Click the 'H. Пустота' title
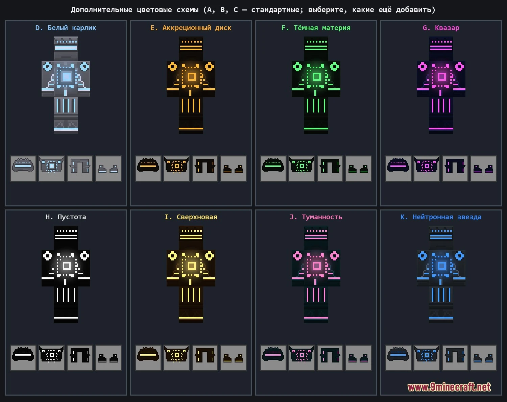The width and height of the screenshot is (507, 402). point(66,217)
